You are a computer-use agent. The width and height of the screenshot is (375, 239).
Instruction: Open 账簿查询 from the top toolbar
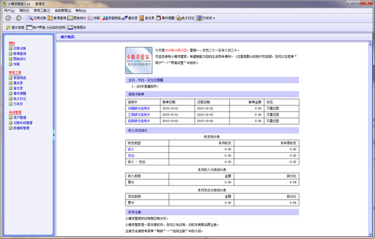[57, 18]
